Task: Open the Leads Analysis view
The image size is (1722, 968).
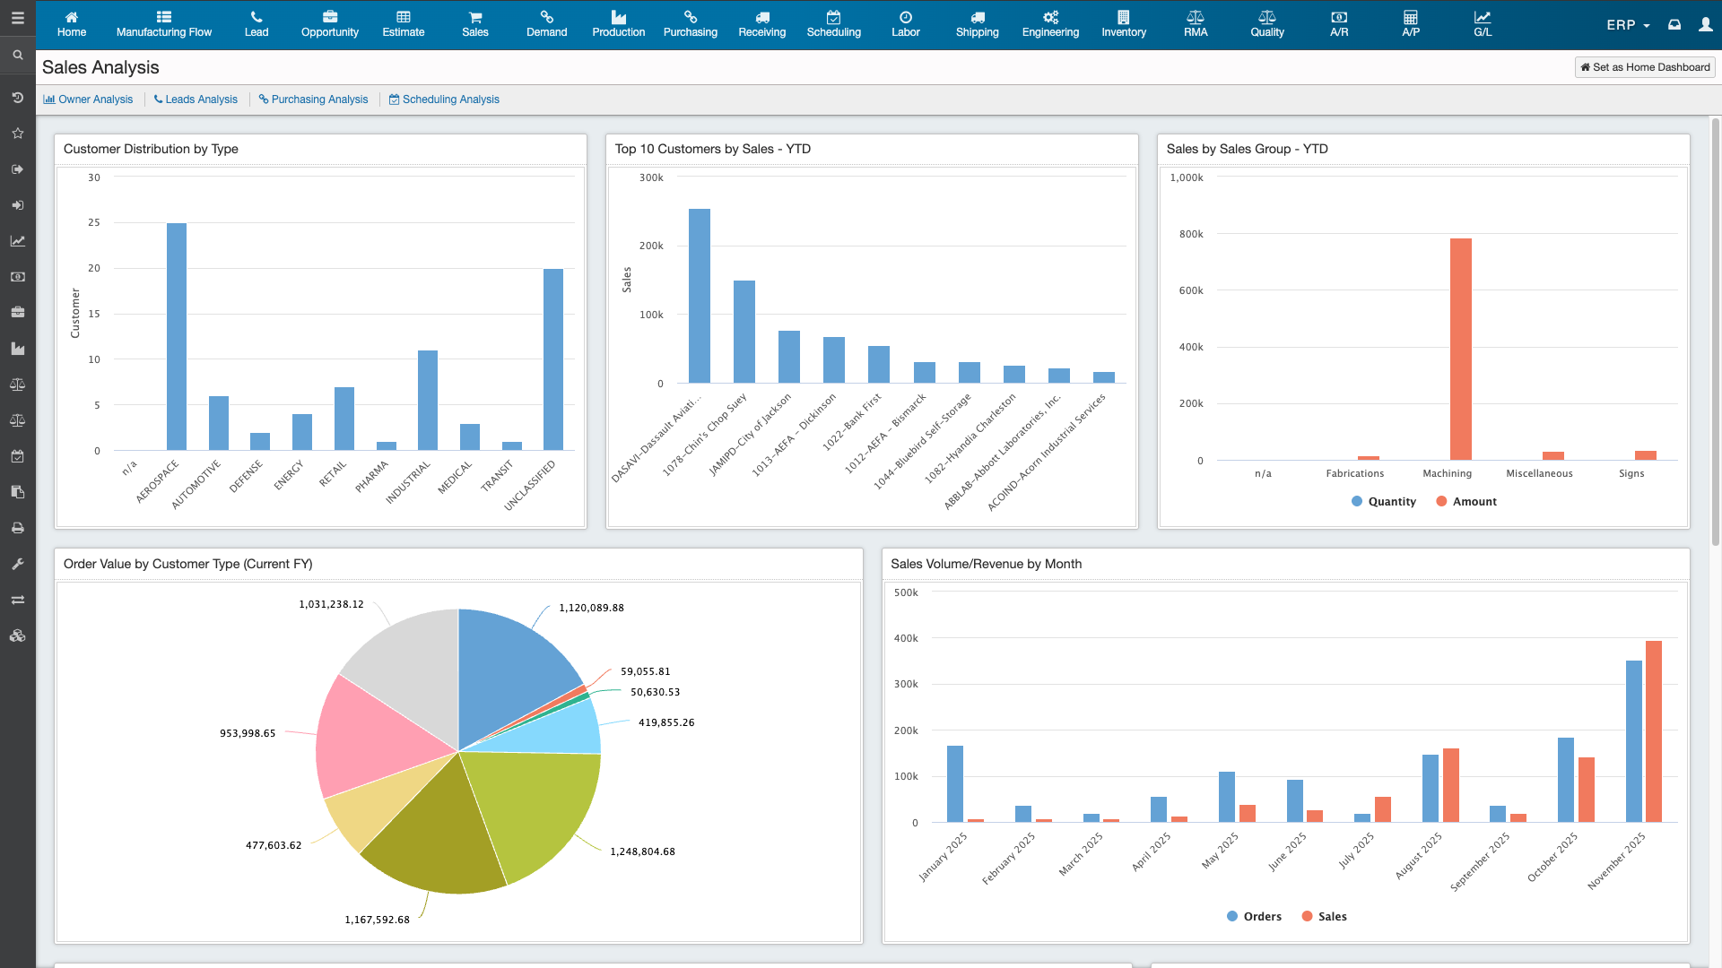Action: coord(196,99)
